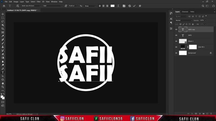Image resolution: width=216 pixels, height=121 pixels.
Task: Open the workspace switcher icon
Action: click(x=207, y=6)
